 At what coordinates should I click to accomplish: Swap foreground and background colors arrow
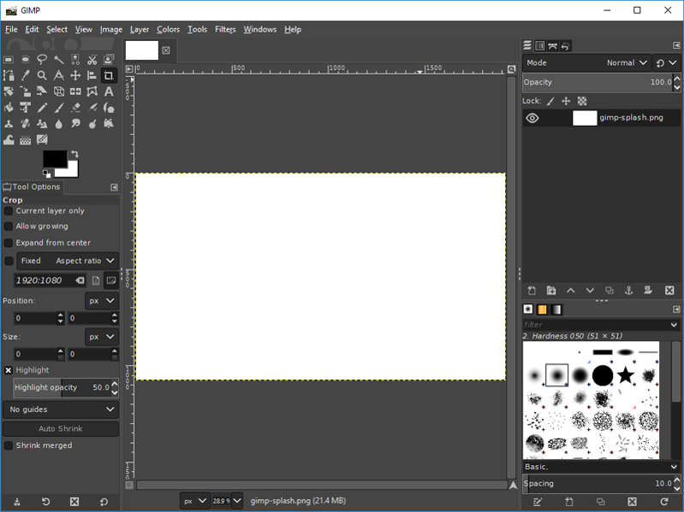pyautogui.click(x=74, y=154)
